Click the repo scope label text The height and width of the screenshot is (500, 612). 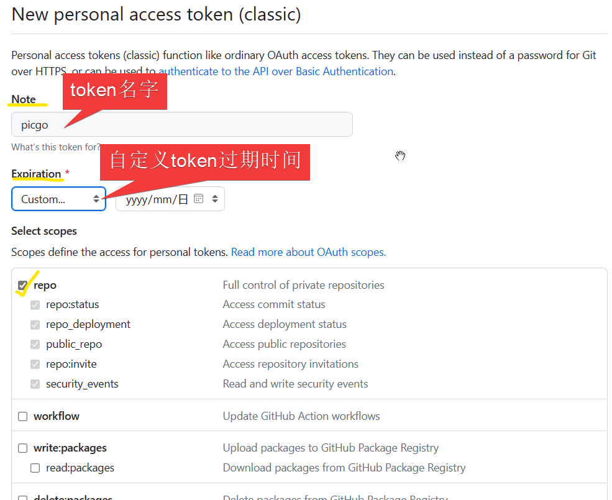pos(45,285)
